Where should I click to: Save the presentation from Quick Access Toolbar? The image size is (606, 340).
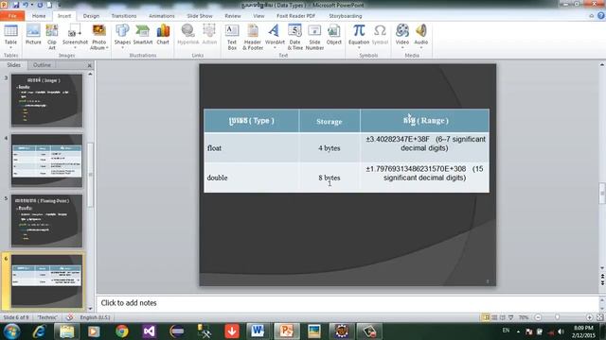pos(16,5)
